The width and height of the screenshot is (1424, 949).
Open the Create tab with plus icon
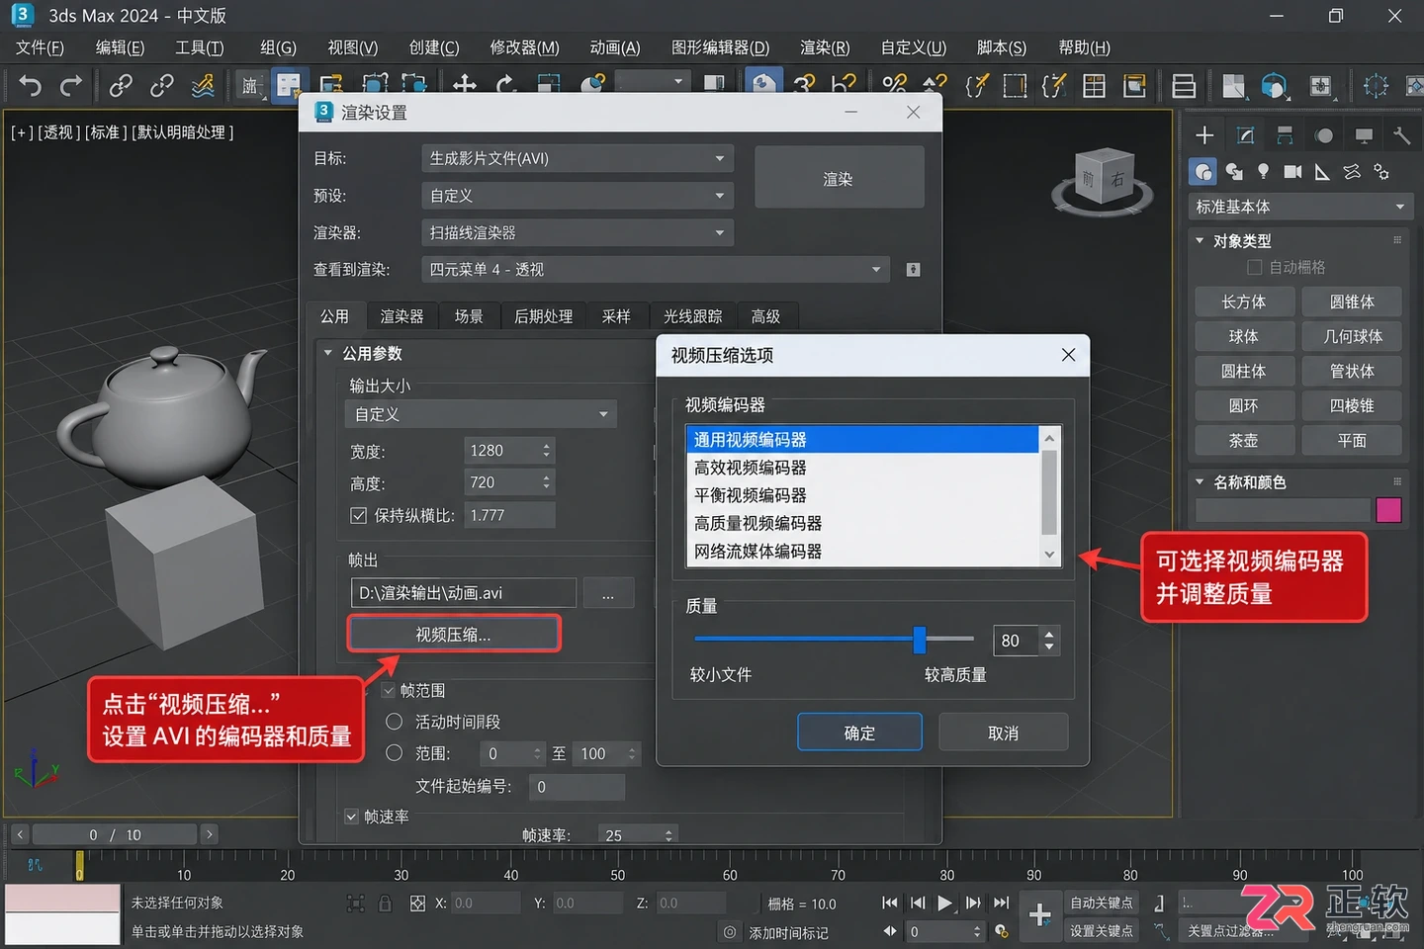1204,135
